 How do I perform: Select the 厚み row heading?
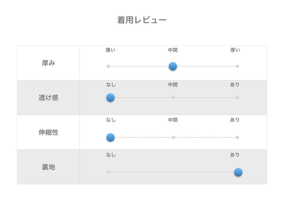tap(49, 63)
